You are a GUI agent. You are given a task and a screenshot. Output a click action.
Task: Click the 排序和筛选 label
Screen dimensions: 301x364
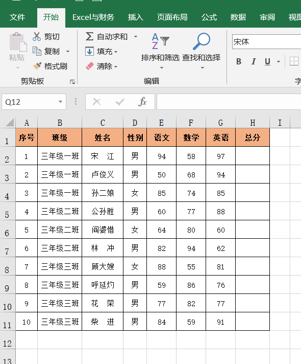(x=160, y=58)
